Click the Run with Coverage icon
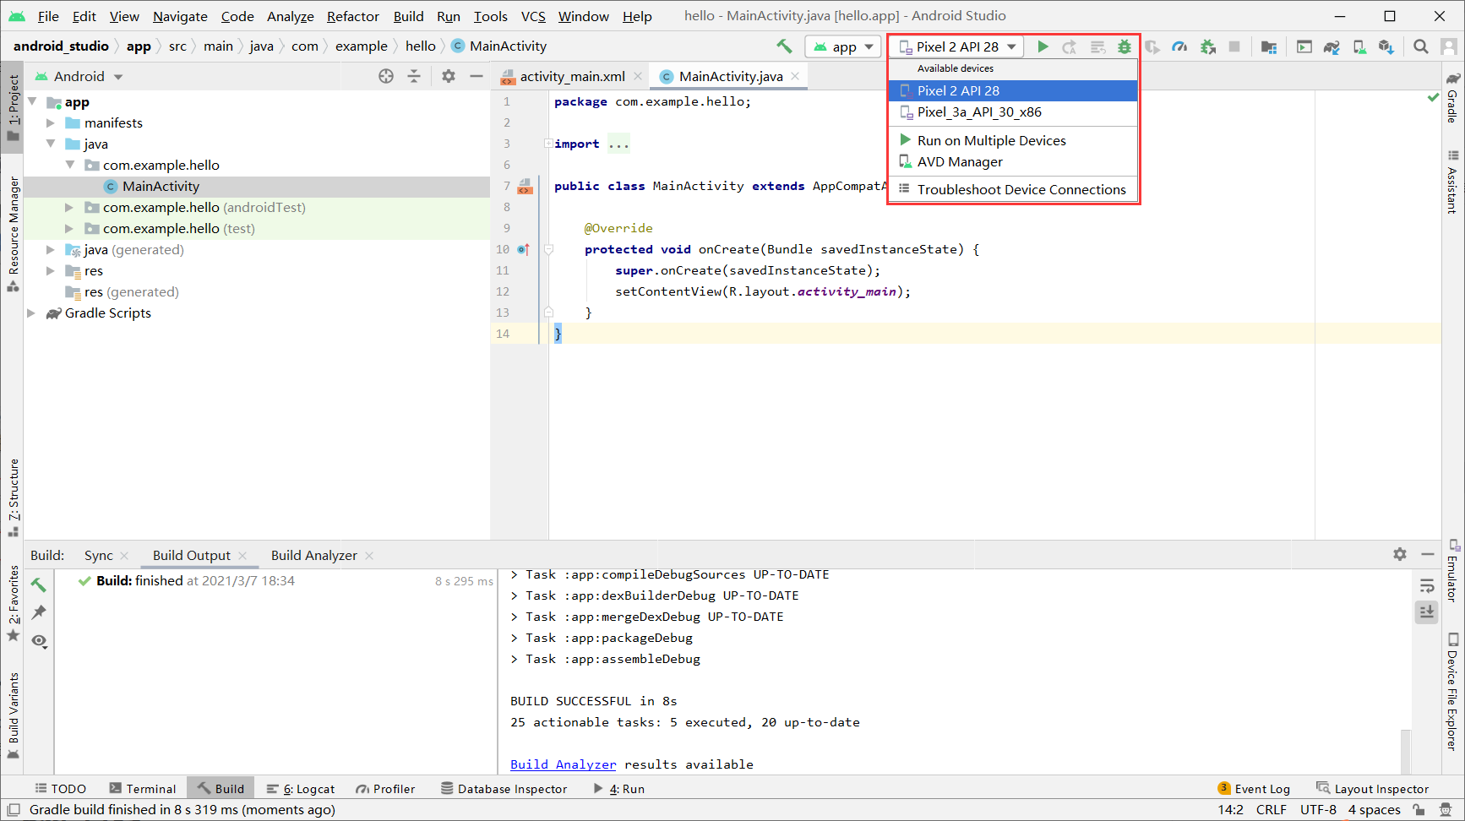This screenshot has height=821, width=1465. [1152, 46]
